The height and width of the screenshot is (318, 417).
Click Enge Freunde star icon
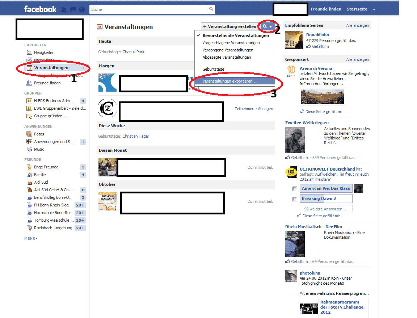[x=29, y=167]
